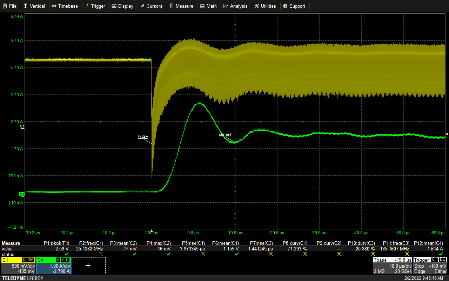Click the green check status icon under P12

coord(441,254)
